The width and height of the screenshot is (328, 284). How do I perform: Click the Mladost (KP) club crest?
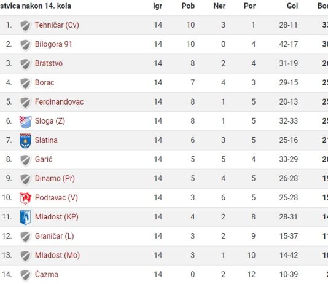[x=25, y=218]
